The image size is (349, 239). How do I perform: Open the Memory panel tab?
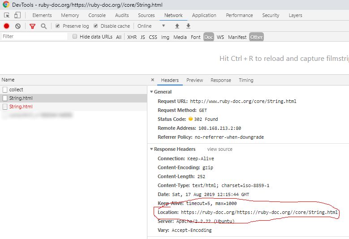tap(70, 15)
